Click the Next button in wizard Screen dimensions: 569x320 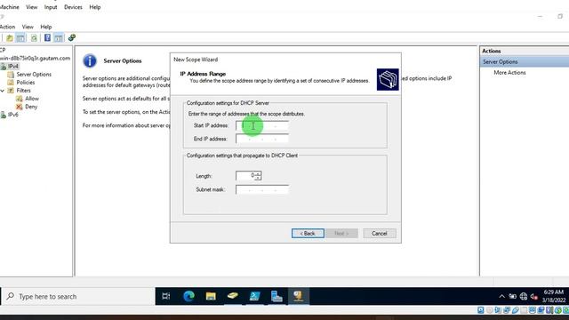click(341, 233)
